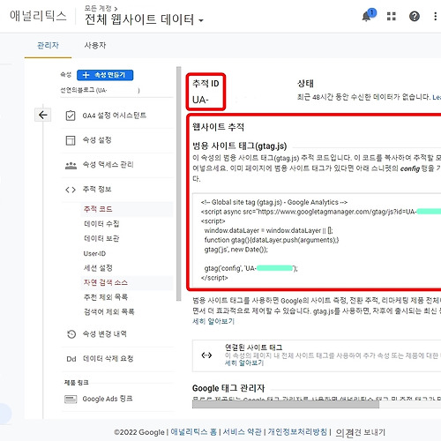Open Google Ads 링크 entry
Image resolution: width=441 pixels, height=441 pixels.
[x=108, y=399]
